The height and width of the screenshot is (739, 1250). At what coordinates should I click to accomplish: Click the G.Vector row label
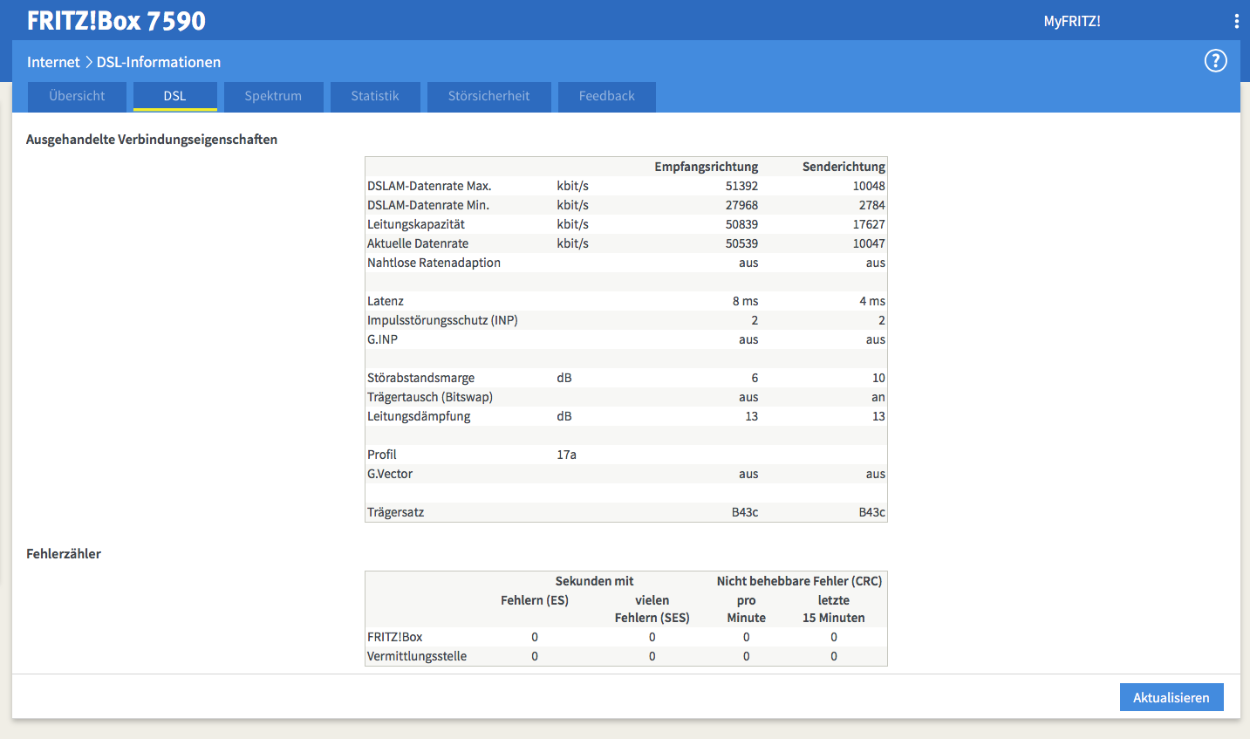[390, 474]
